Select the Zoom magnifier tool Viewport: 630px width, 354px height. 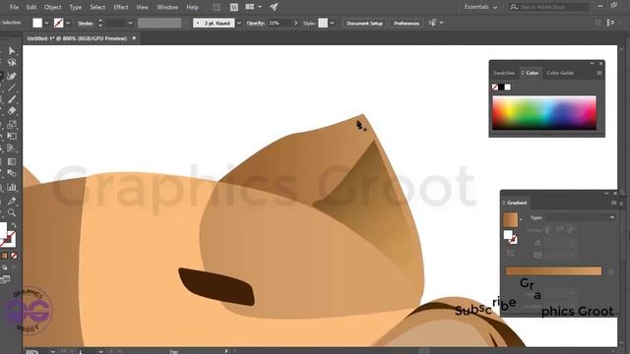[x=12, y=212]
